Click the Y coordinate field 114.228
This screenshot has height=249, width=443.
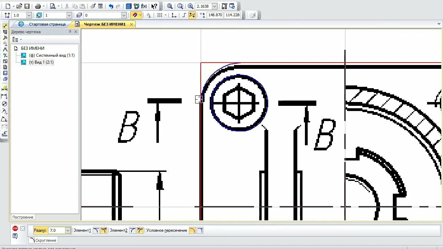click(x=233, y=15)
